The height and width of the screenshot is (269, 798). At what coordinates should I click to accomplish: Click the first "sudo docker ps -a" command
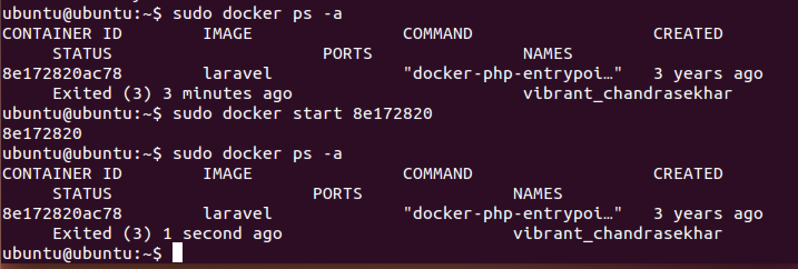pos(257,14)
